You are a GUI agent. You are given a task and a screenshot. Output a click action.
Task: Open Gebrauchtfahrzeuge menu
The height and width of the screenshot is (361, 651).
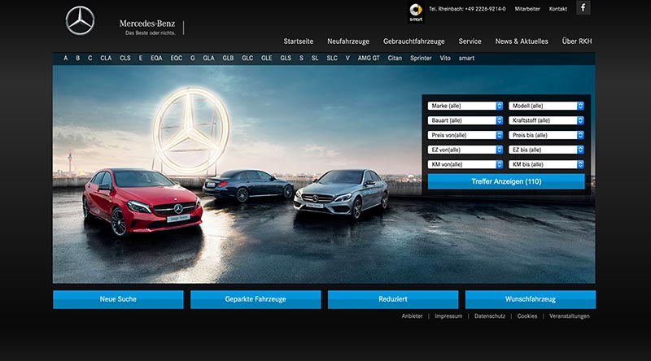414,41
